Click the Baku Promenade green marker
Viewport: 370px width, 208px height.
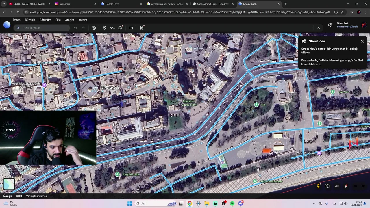click(255, 181)
